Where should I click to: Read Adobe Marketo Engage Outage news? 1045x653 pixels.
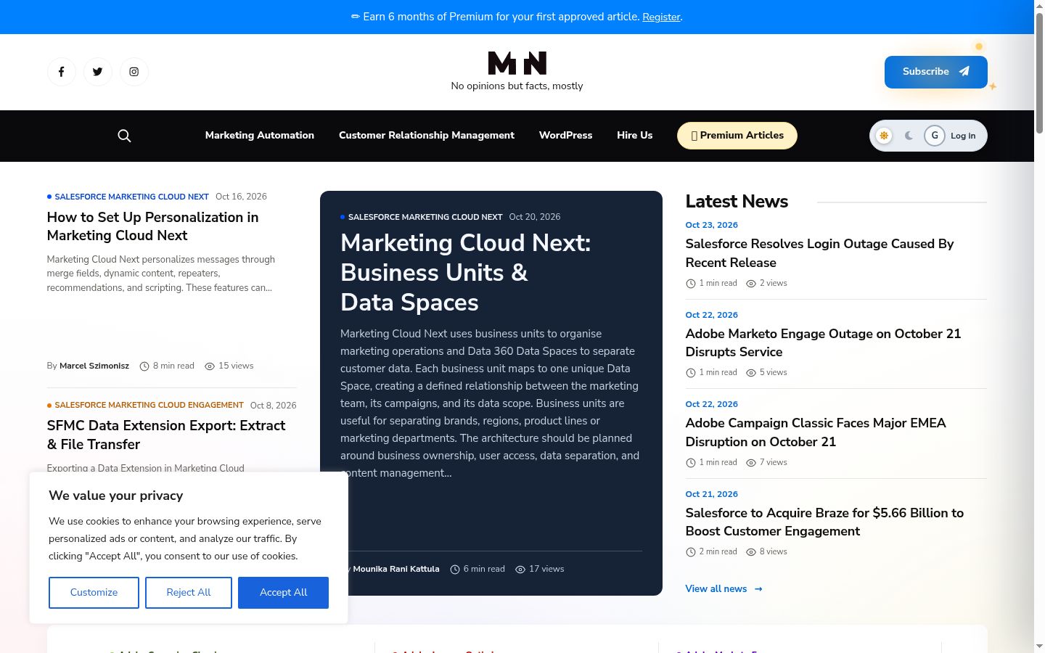tap(823, 342)
